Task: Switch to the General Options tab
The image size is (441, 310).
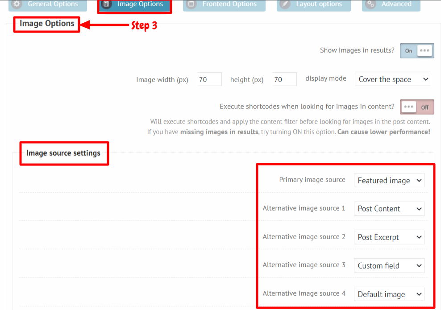Action: (48, 5)
